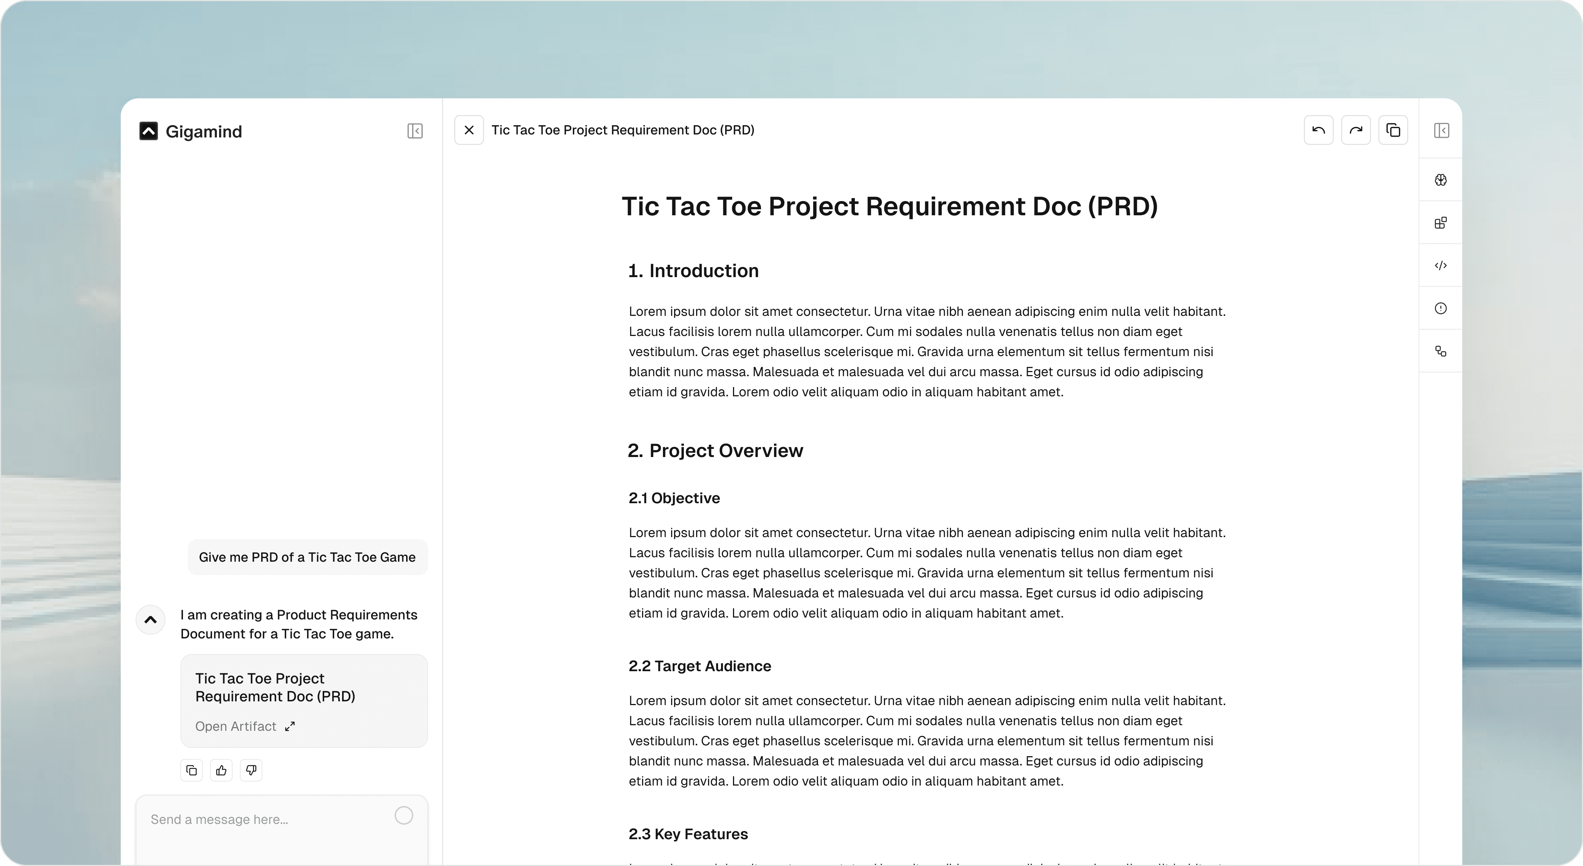
Task: Collapse the Gigamind chat sidebar
Action: 415,131
